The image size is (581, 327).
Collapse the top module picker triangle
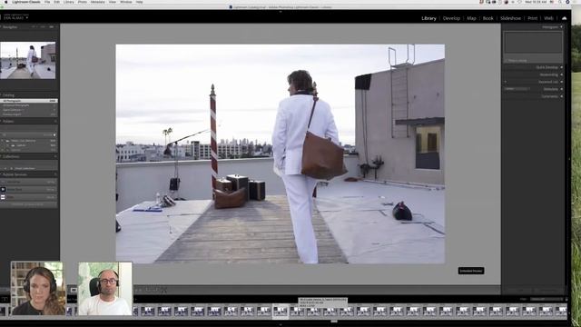pyautogui.click(x=281, y=12)
